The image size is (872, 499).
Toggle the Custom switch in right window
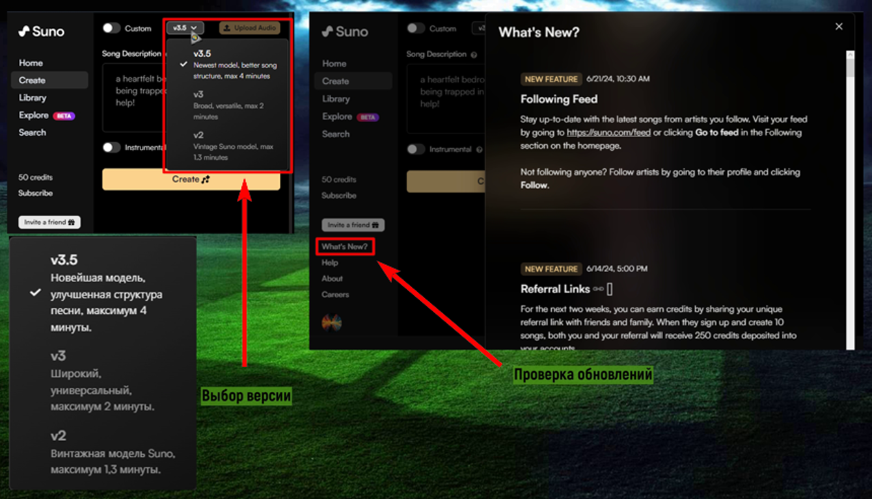(x=416, y=29)
